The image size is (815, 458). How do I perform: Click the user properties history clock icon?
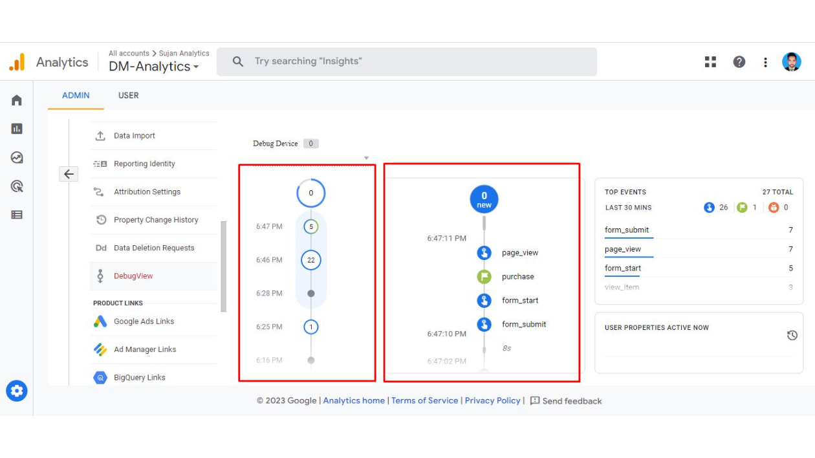[792, 335]
